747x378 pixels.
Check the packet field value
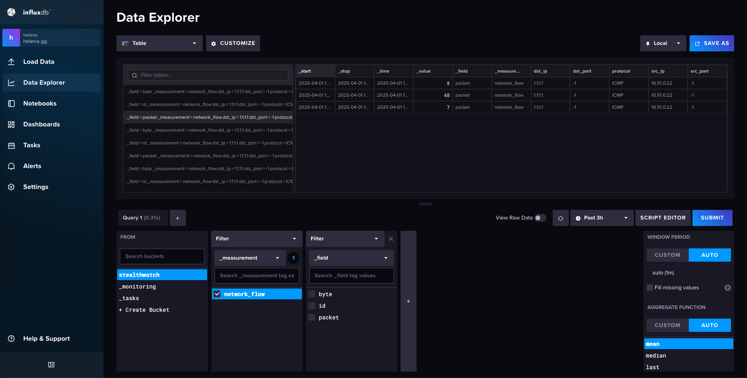click(x=311, y=317)
